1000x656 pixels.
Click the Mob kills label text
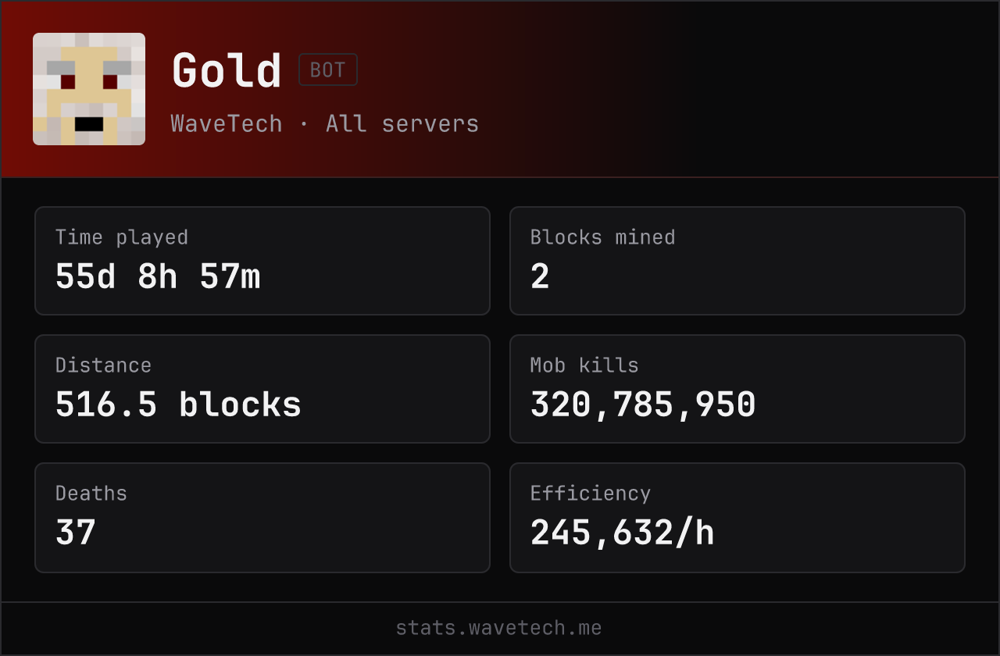(584, 365)
